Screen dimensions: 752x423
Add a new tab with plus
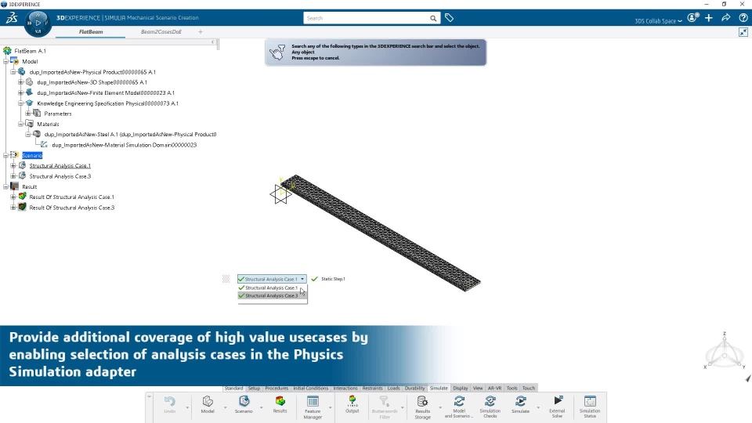(x=201, y=31)
